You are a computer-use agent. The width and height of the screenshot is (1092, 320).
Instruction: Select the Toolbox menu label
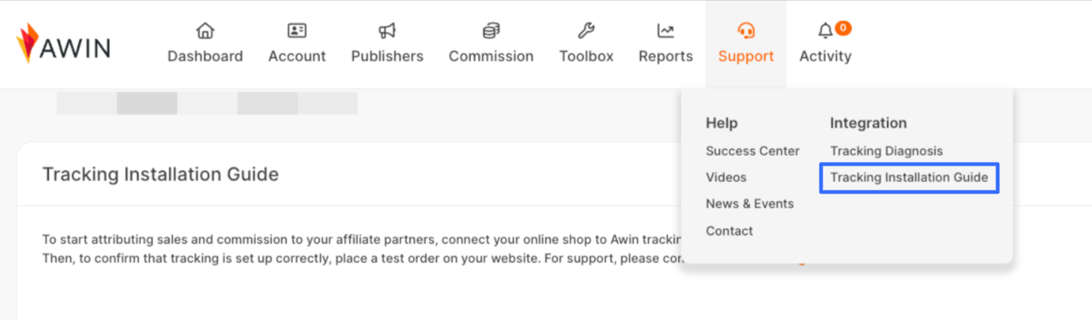[586, 56]
